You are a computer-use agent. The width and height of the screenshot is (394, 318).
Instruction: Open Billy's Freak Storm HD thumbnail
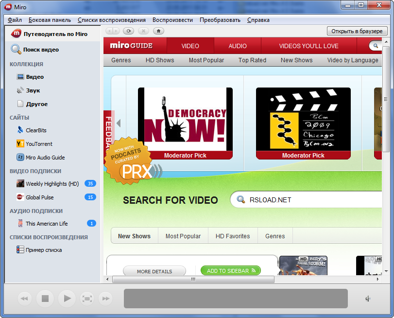point(303,265)
